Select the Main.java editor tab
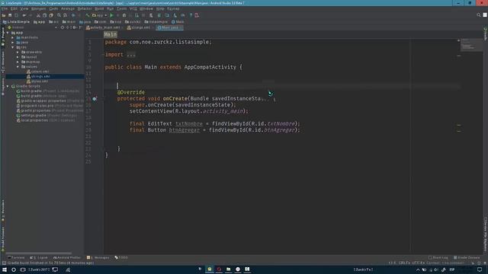This screenshot has height=274, width=488. pyautogui.click(x=169, y=27)
